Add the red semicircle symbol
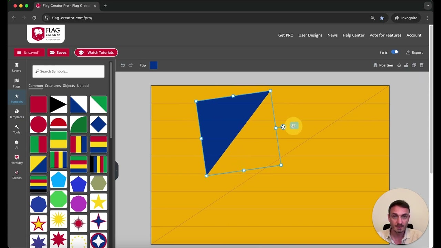 (x=58, y=123)
